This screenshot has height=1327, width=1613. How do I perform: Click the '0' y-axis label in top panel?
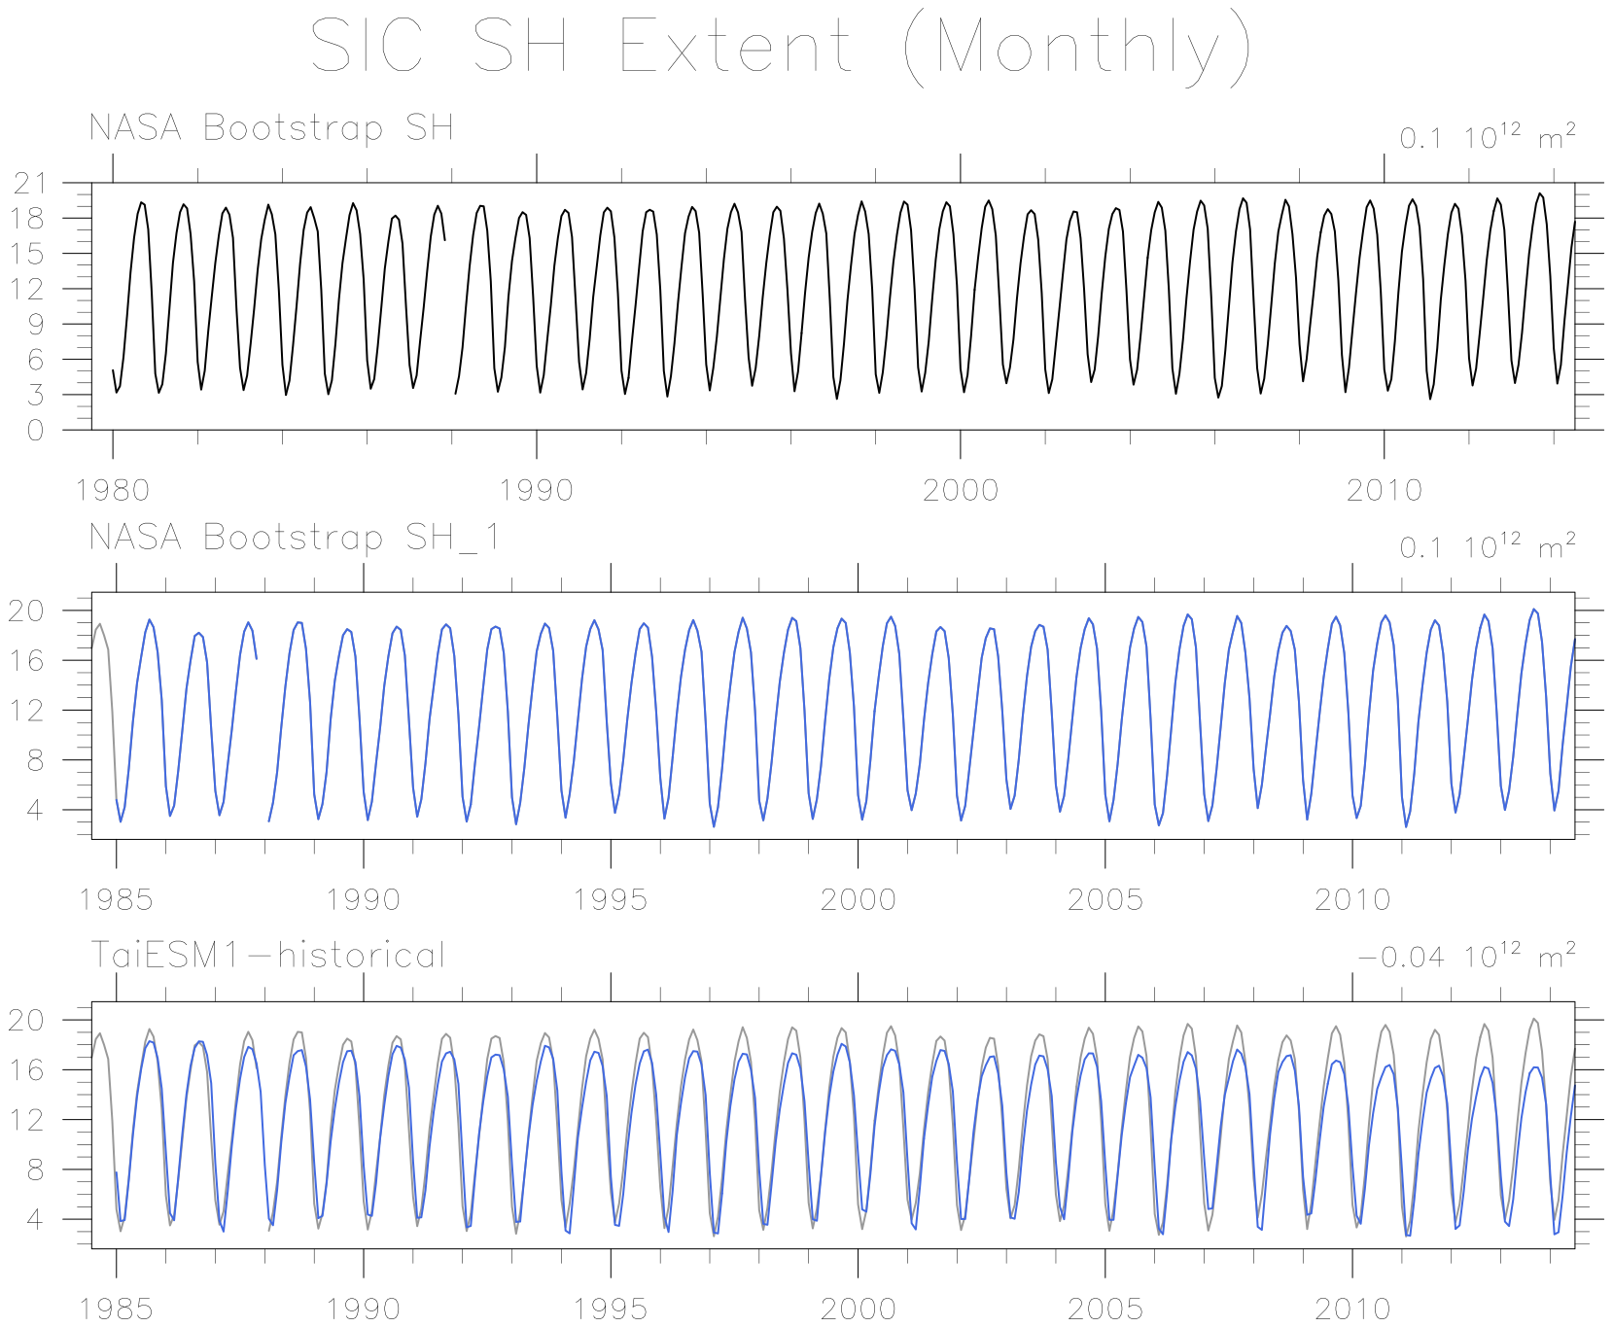(x=36, y=431)
